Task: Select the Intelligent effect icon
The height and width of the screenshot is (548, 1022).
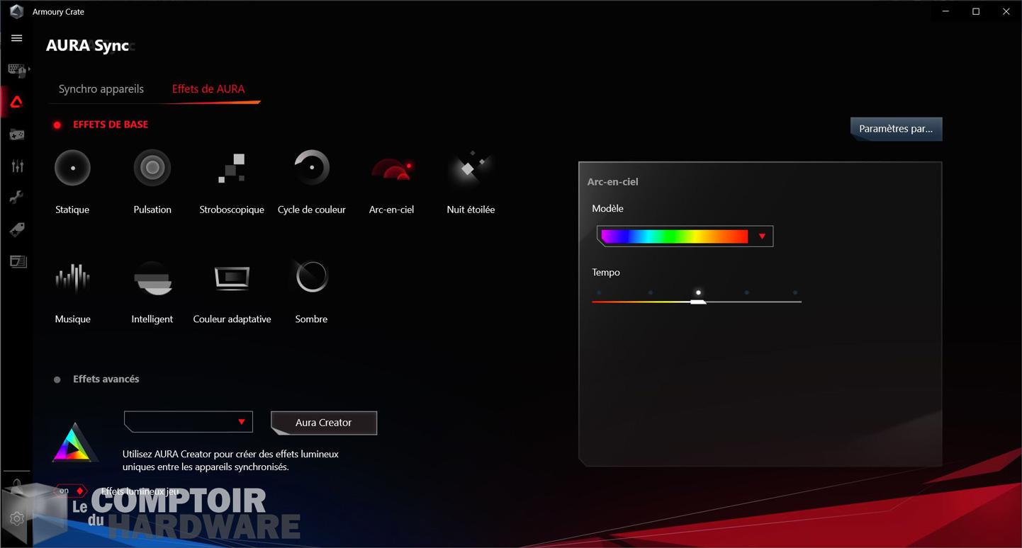Action: click(x=152, y=278)
